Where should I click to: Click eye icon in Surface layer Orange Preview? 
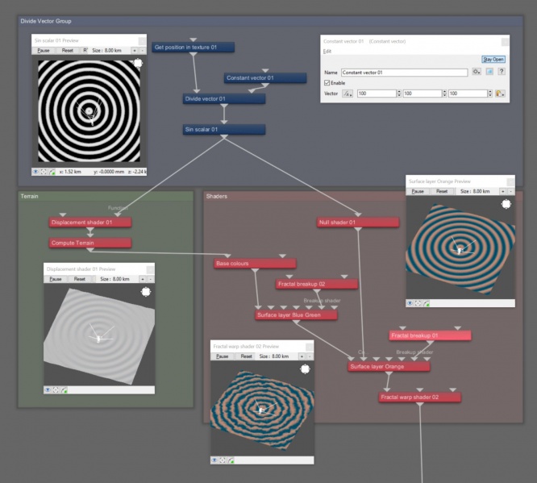tap(410, 303)
